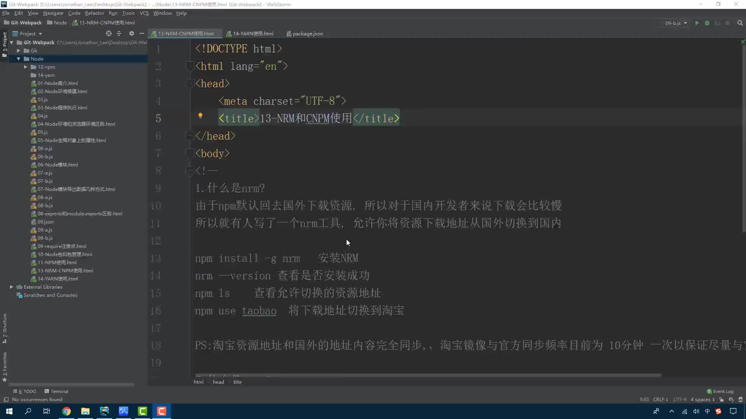The height and width of the screenshot is (419, 746).
Task: Collapse the Git-Webpack root folder
Action: pos(12,42)
